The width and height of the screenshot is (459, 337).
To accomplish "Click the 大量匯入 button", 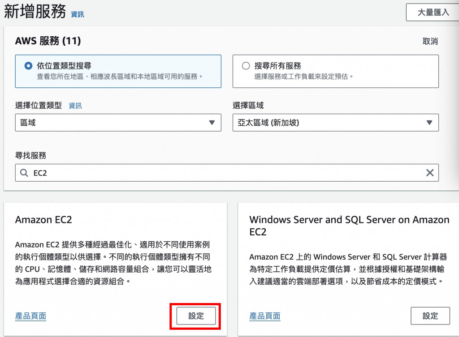I will [x=432, y=12].
